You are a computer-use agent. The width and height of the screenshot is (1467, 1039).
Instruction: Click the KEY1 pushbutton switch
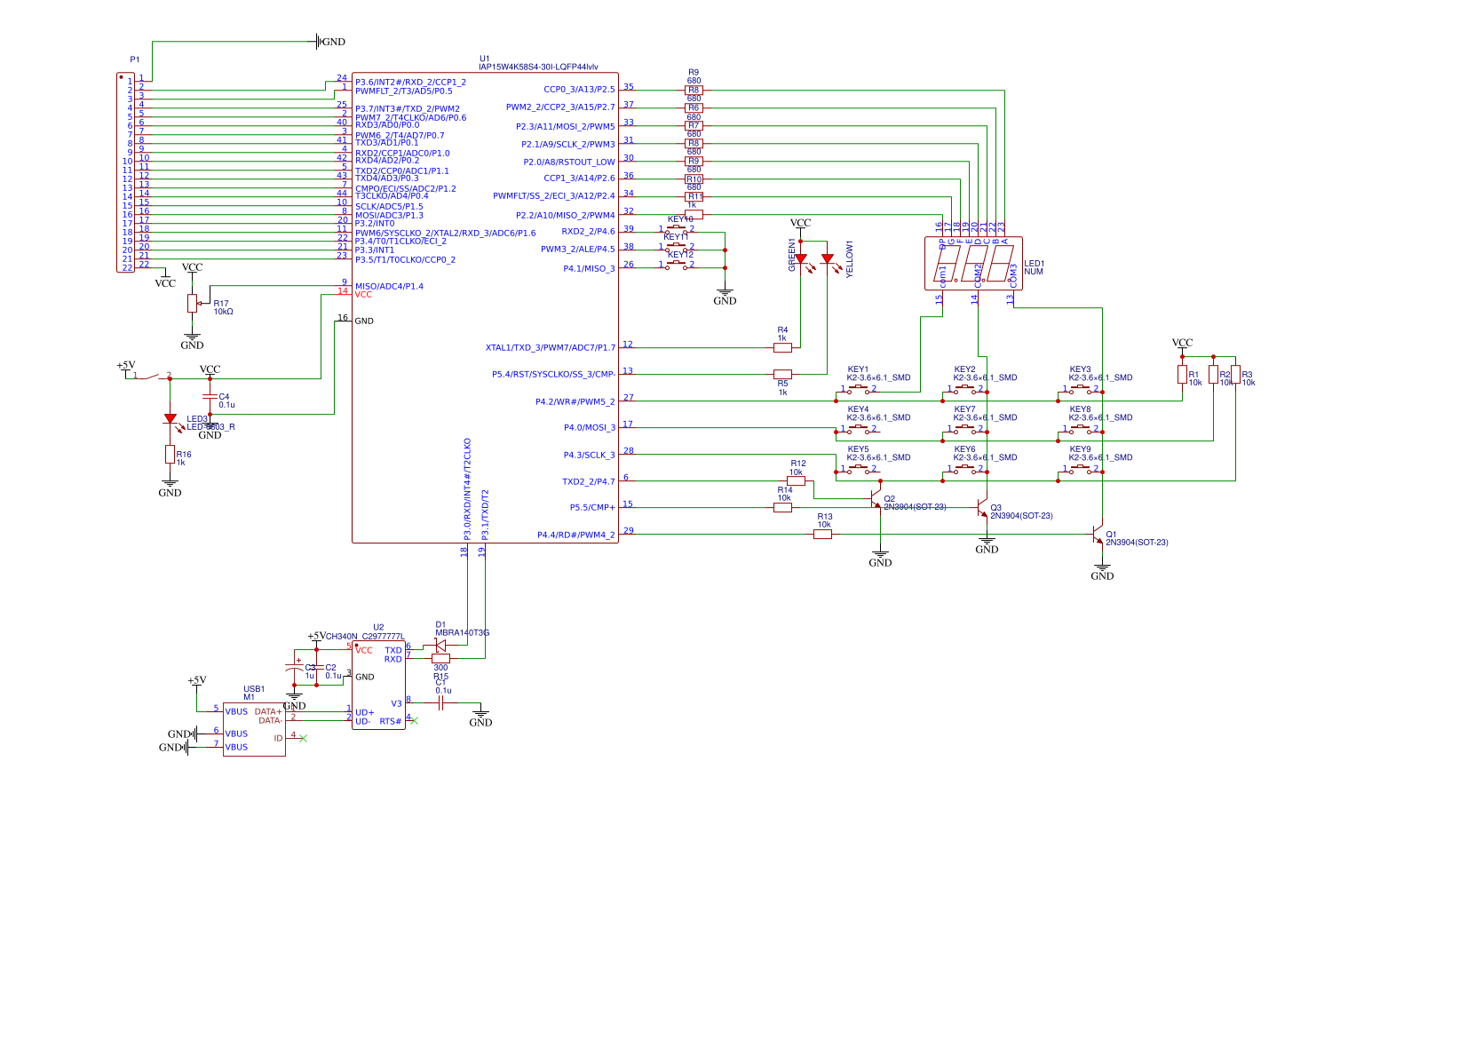click(858, 389)
